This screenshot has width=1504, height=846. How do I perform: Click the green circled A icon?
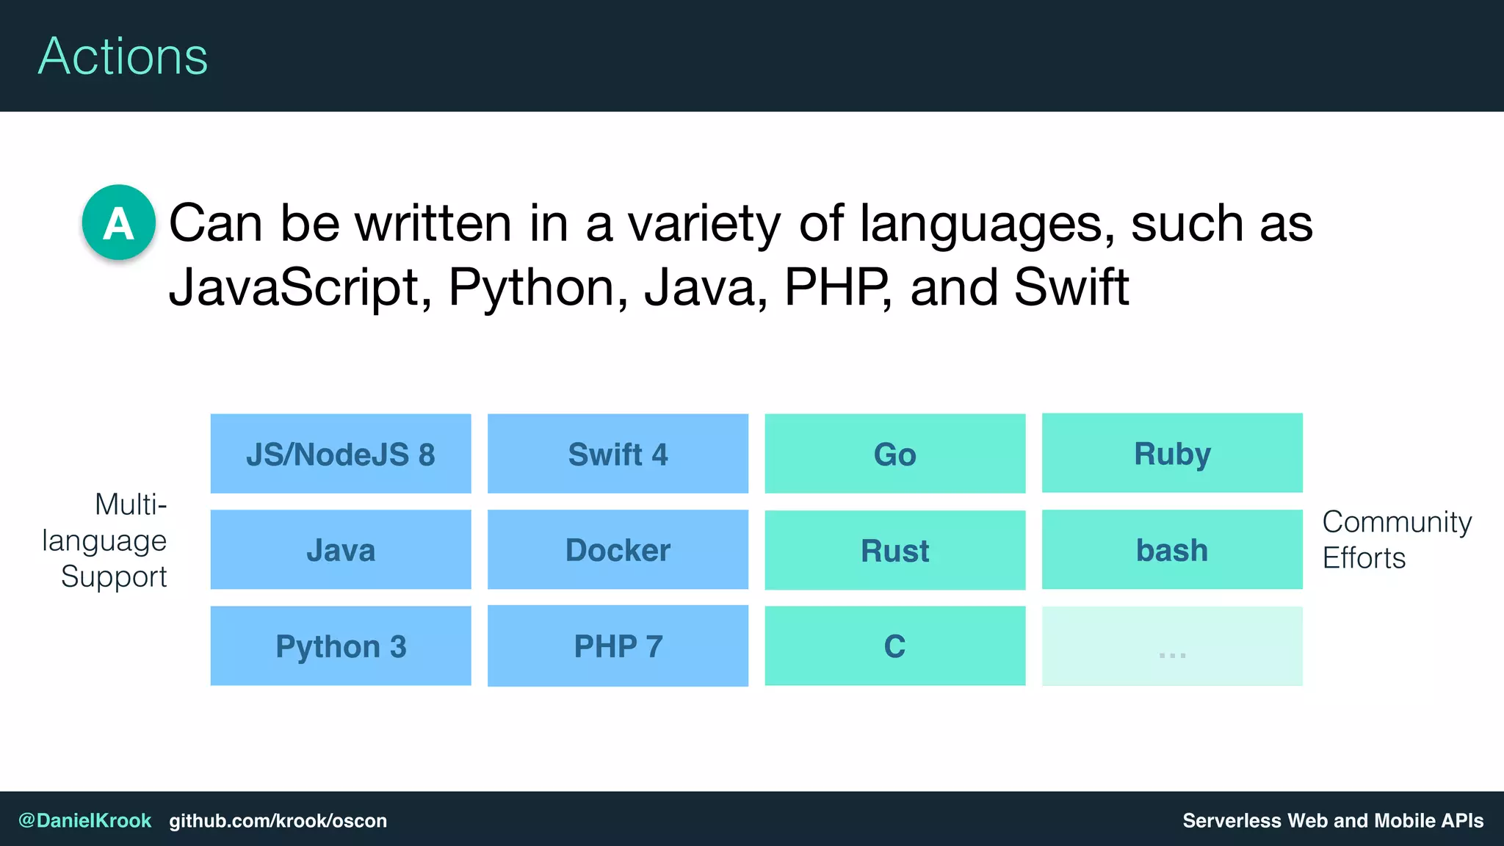(118, 223)
